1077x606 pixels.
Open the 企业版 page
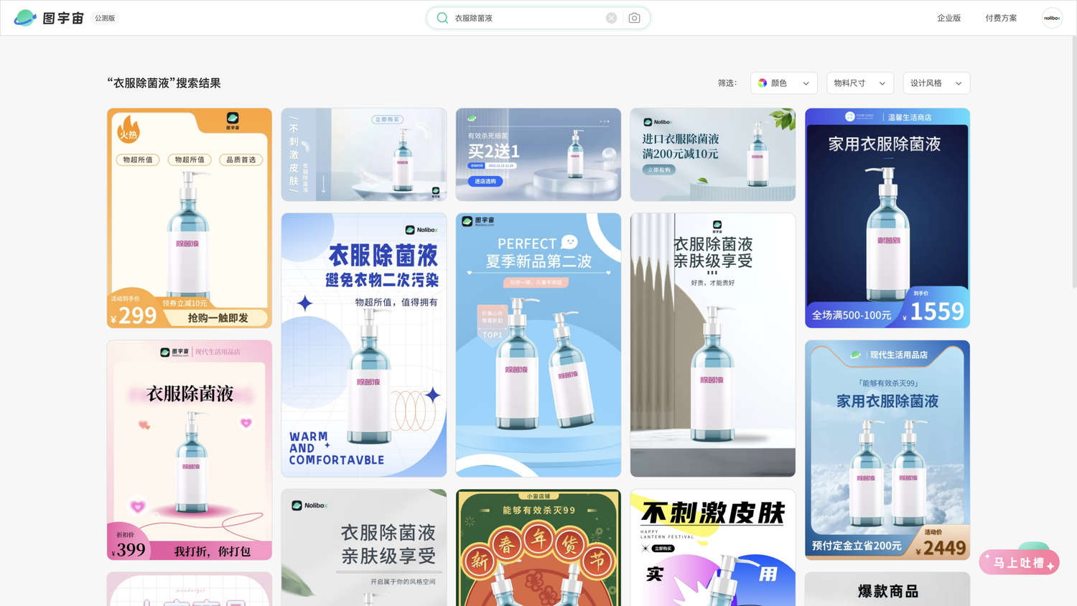click(x=948, y=18)
